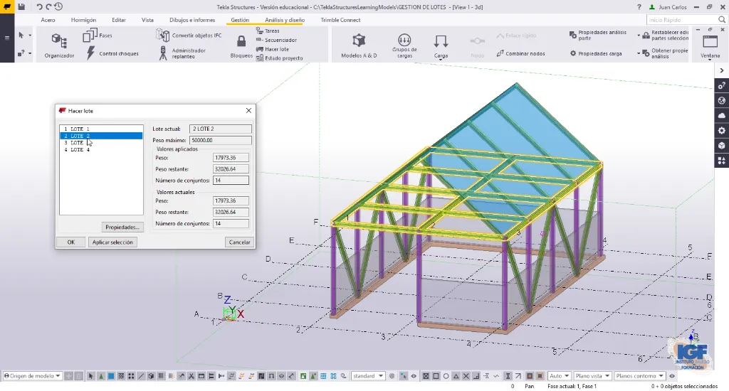Click Cancelar in Hacer lote dialog
729x391 pixels.
tap(239, 242)
